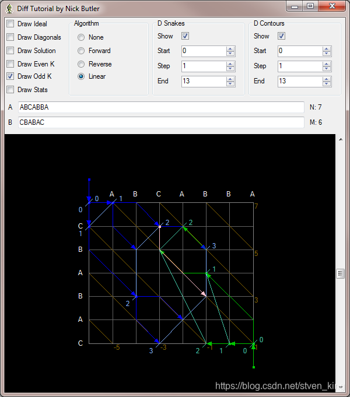Click the D Snakes Step number field
The image size is (350, 397).
point(204,66)
